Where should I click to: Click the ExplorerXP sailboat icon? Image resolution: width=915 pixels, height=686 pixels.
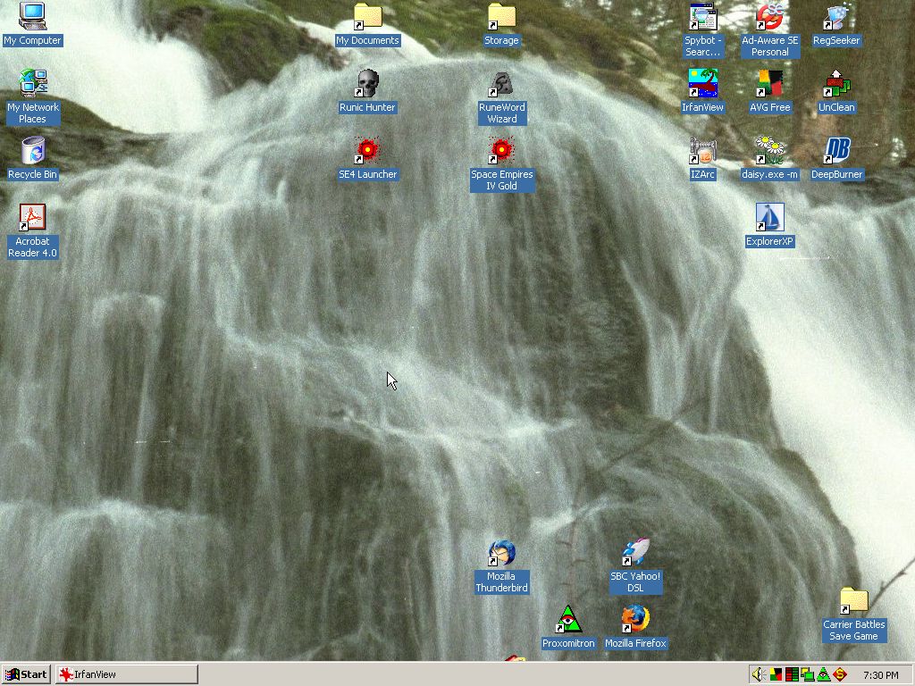click(x=769, y=218)
